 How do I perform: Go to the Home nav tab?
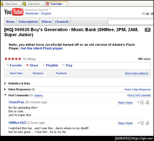point(10,22)
